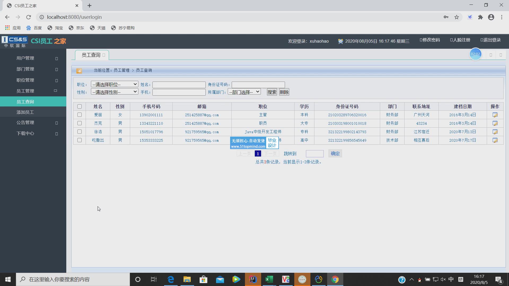Image resolution: width=509 pixels, height=286 pixels.
Task: Click the yellow arrow location icon
Action: click(79, 71)
